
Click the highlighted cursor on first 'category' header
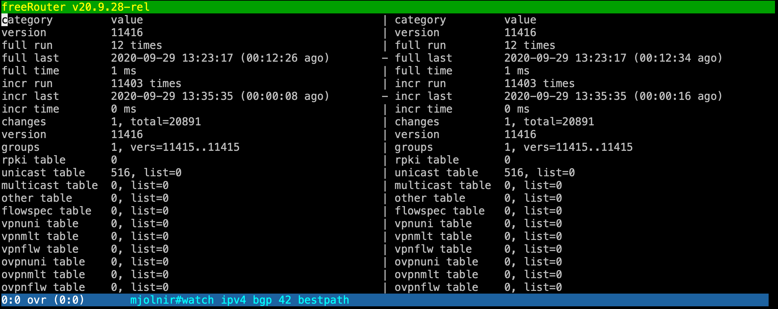pos(5,20)
